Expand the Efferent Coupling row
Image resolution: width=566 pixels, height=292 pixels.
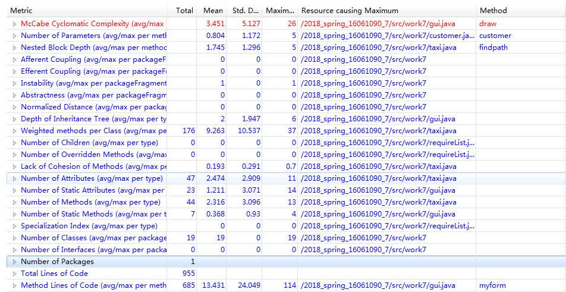[x=14, y=71]
